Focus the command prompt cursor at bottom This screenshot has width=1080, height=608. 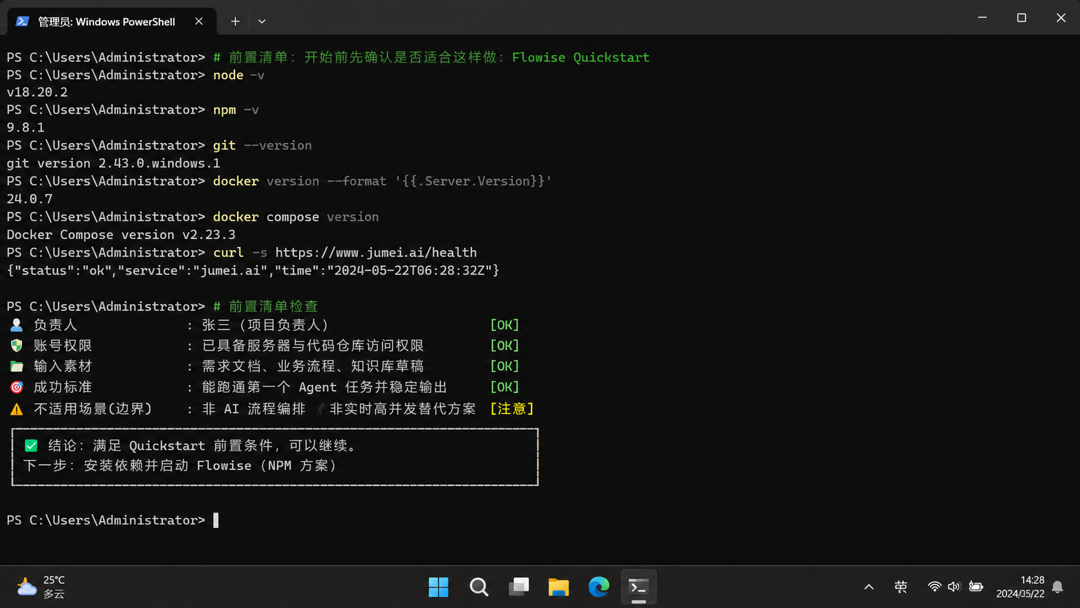(x=216, y=520)
